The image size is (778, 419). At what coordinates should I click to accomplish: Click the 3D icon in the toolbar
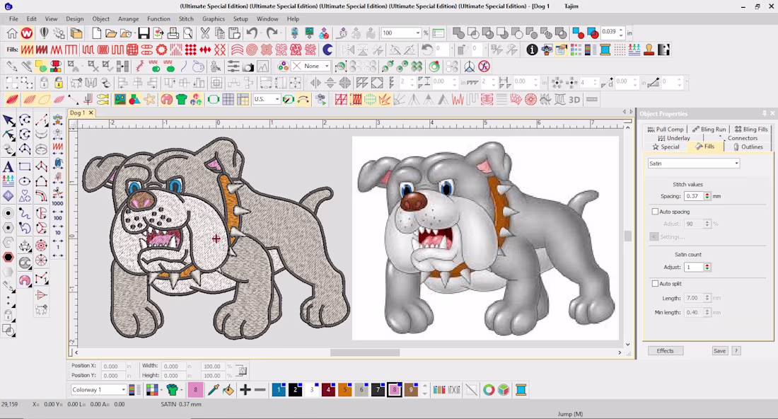574,100
